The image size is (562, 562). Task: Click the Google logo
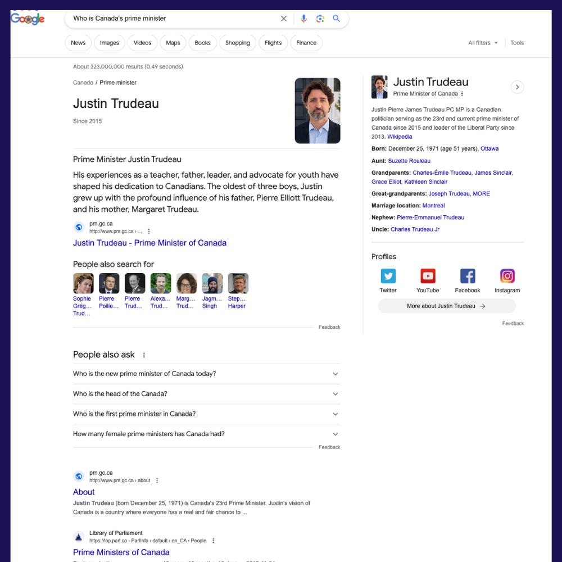(28, 19)
